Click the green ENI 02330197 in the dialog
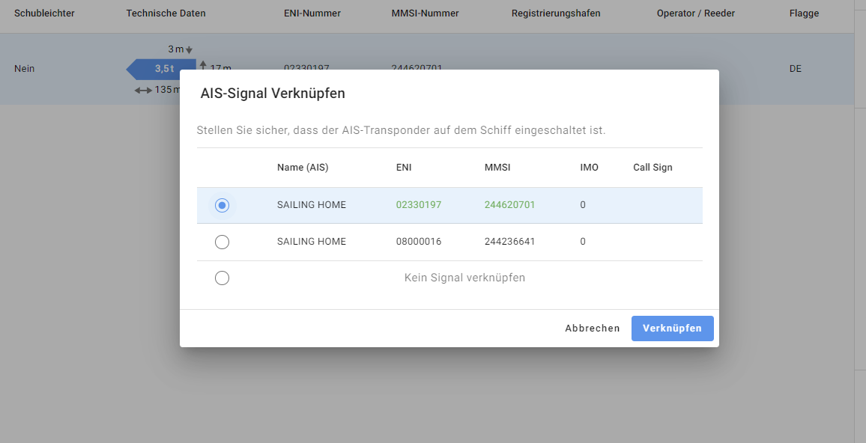 (x=418, y=205)
